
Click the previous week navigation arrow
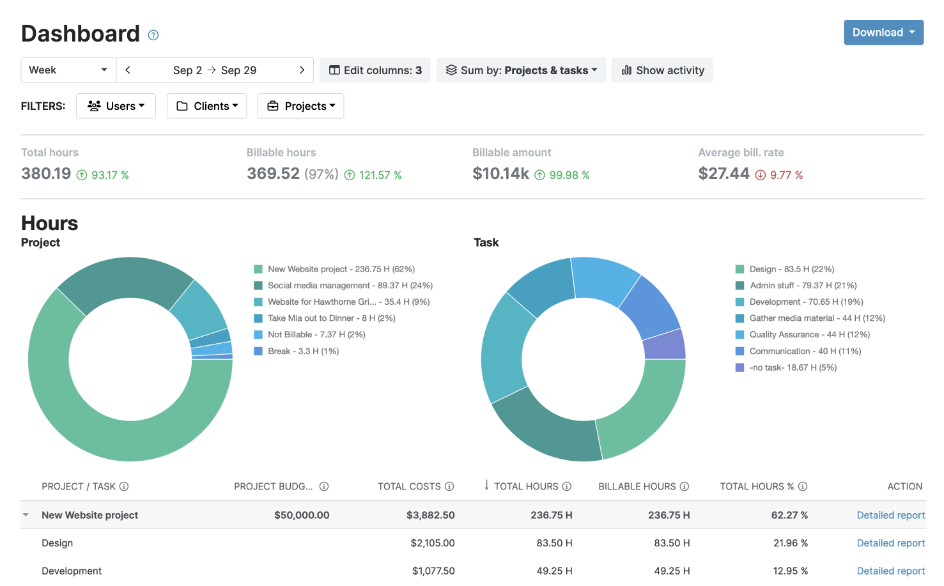point(127,70)
